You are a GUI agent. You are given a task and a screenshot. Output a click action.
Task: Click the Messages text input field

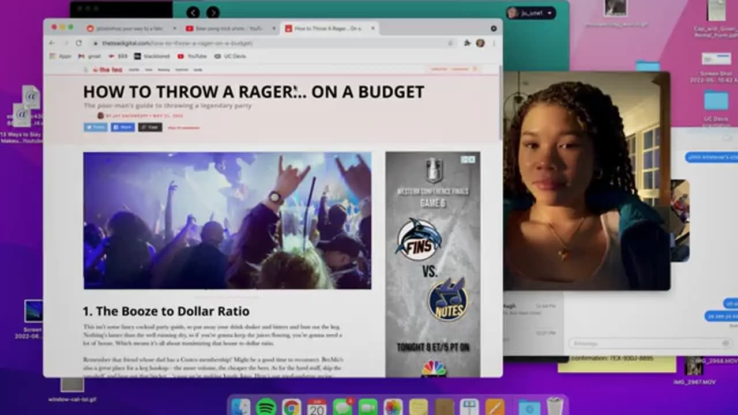point(650,344)
